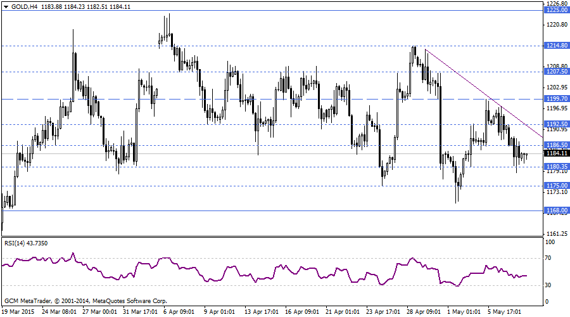Click the chart menu triangle beside GOLD,H4
The height and width of the screenshot is (317, 570).
click(6, 7)
